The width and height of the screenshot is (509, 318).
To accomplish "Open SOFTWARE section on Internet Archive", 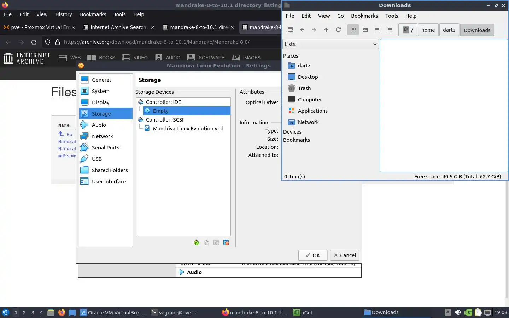I will (206, 58).
